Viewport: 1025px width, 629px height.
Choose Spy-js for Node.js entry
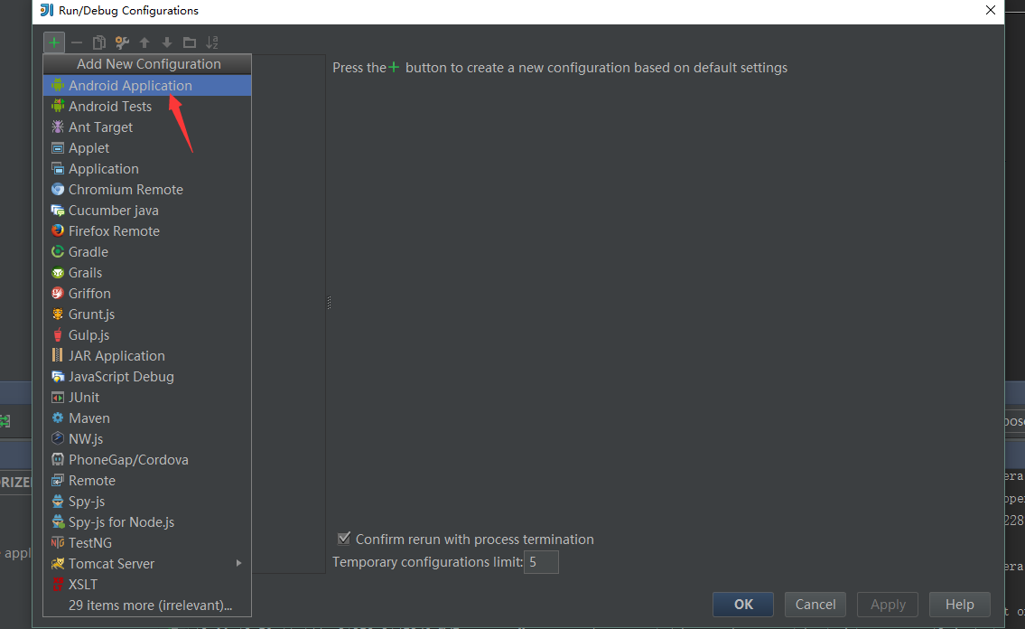[147, 521]
